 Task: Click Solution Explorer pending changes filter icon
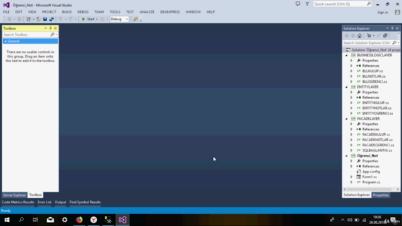pyautogui.click(x=369, y=36)
